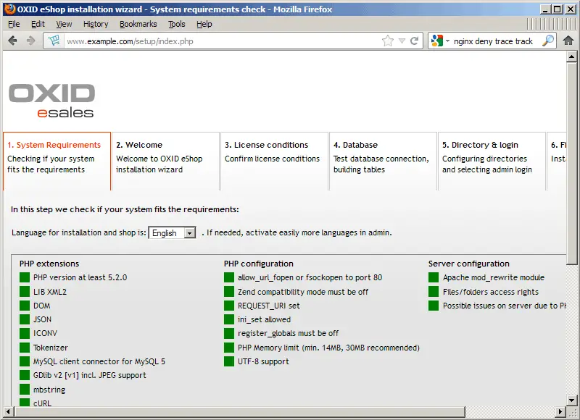Select the Directory & login step tab
Viewport: 580px width, 420px height.
(x=492, y=161)
